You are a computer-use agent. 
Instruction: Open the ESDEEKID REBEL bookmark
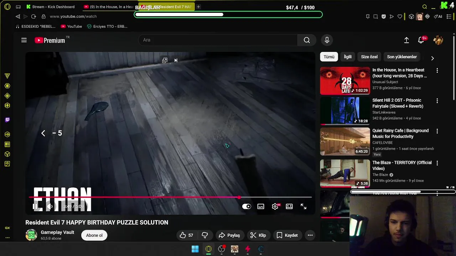(36, 26)
